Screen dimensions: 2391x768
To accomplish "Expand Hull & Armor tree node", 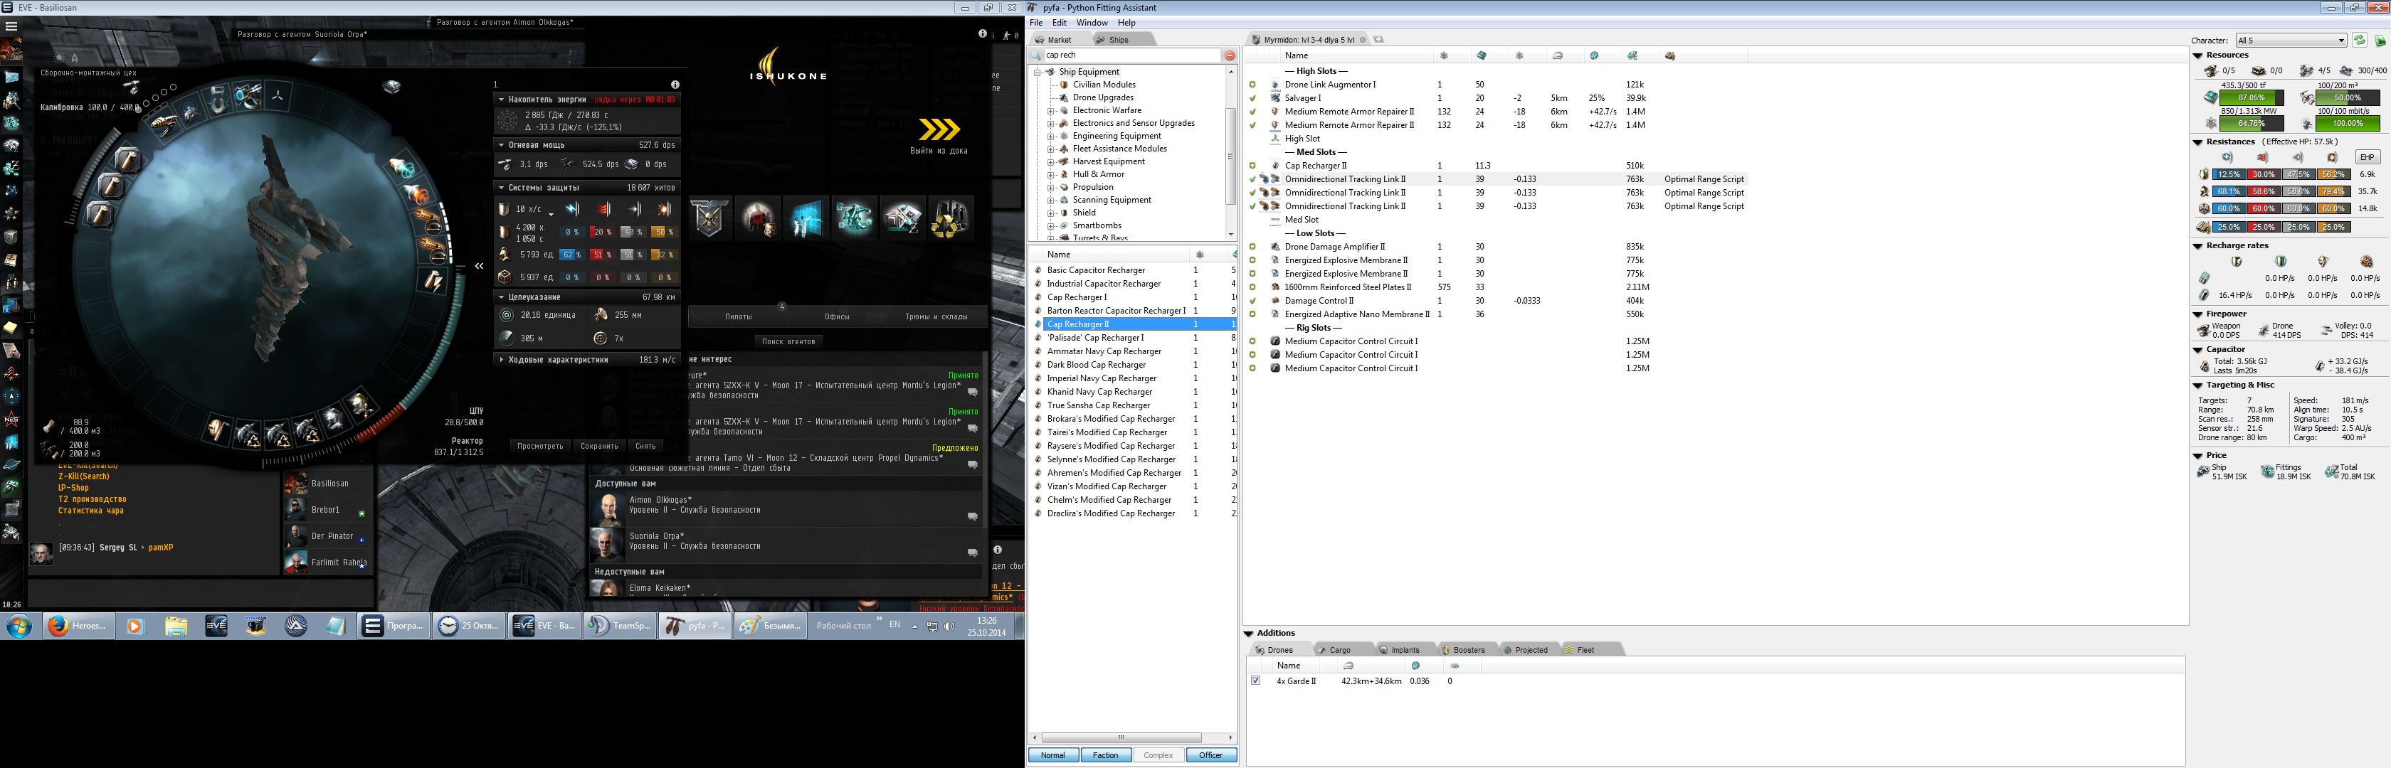I will (x=1051, y=174).
